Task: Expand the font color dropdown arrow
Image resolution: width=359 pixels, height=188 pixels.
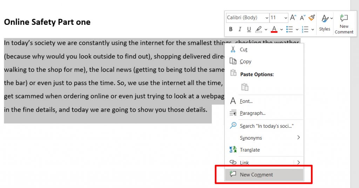Action: [281, 29]
